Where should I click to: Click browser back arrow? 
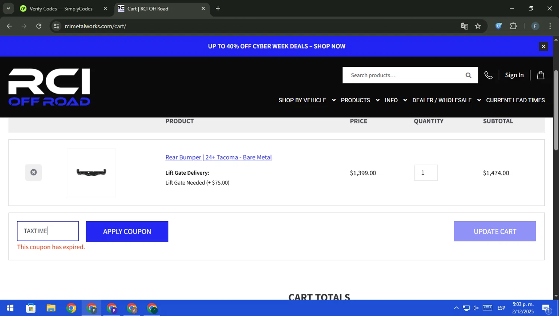[9, 26]
